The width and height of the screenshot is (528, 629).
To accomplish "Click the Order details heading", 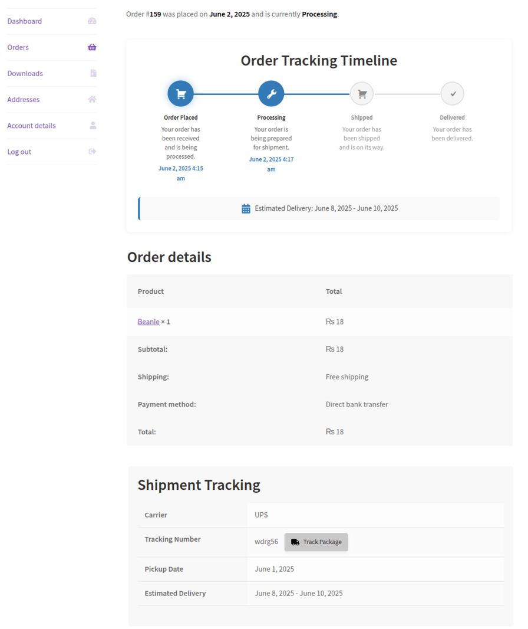I will coord(169,257).
